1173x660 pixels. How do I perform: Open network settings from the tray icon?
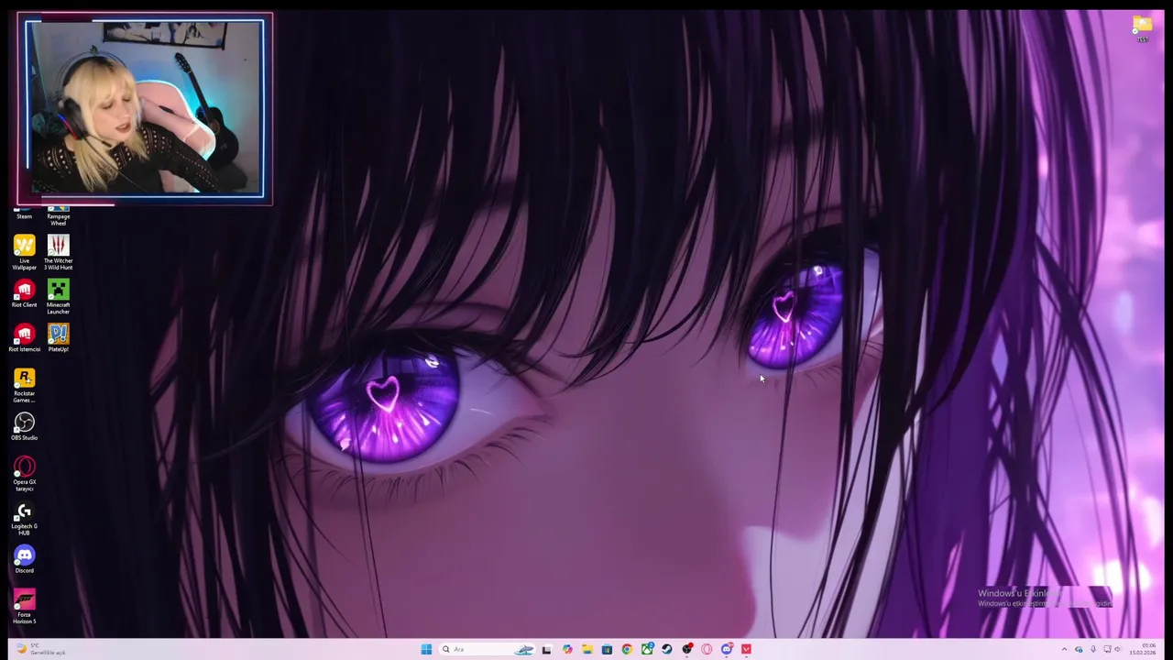(1107, 649)
